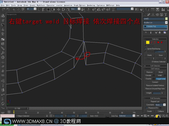169x126 pixels.
Task: Select the Edge sub-object level icon
Action: coord(151,42)
